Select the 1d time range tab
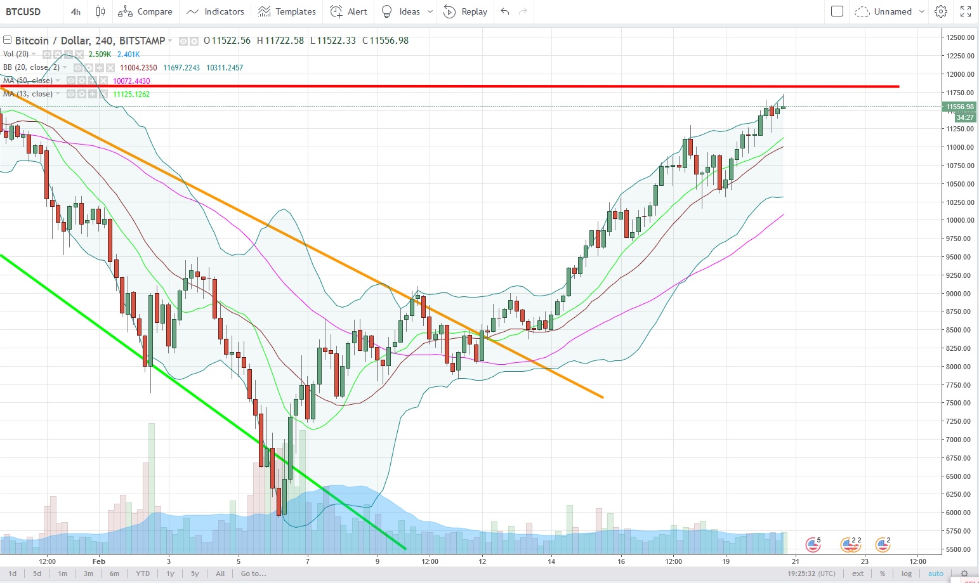Image resolution: width=979 pixels, height=583 pixels. 13,573
